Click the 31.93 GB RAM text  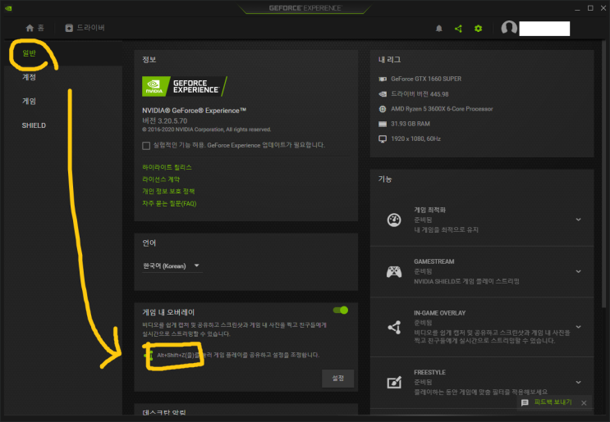tap(410, 124)
